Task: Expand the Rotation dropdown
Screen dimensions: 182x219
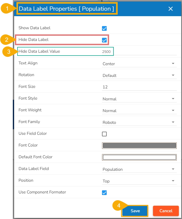Action: coord(139,75)
